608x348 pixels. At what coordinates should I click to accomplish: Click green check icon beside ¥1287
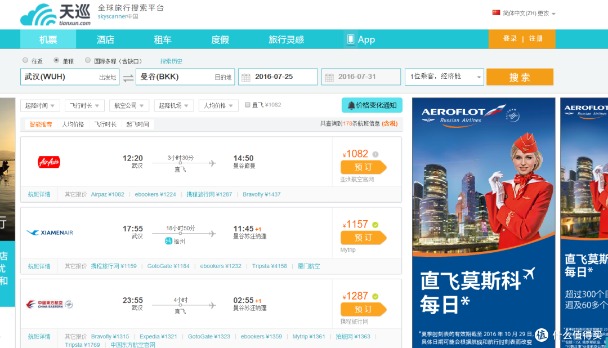coord(375,296)
